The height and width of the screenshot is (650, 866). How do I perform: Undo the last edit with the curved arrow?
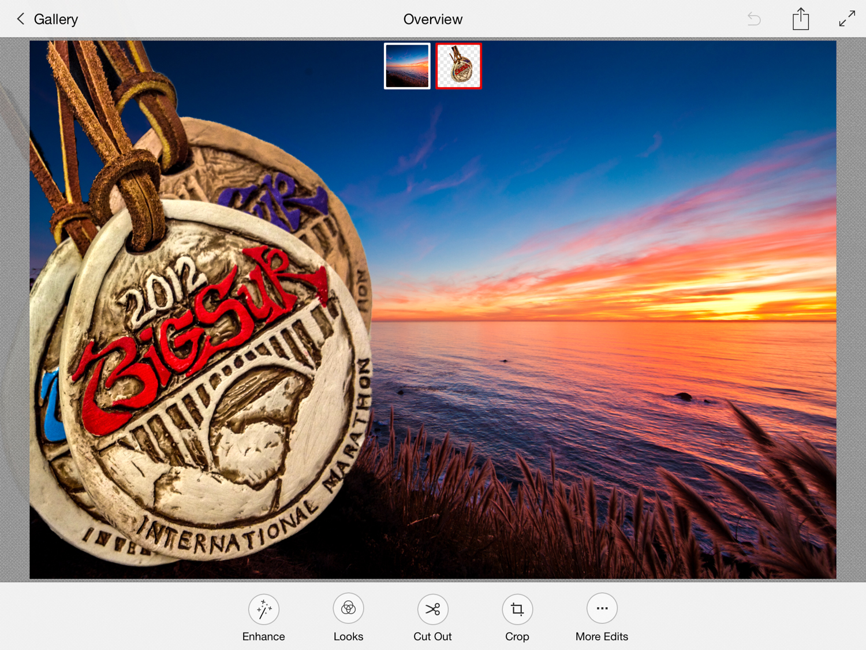point(754,19)
